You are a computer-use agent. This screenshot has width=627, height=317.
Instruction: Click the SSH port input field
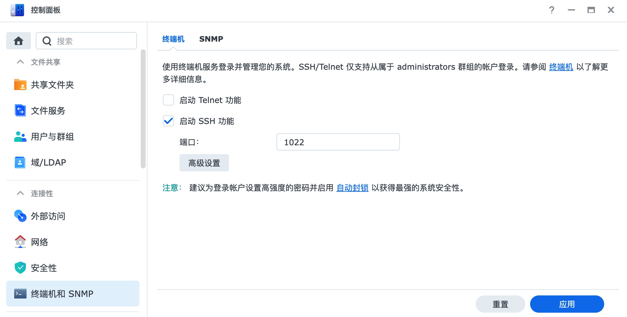pos(338,142)
